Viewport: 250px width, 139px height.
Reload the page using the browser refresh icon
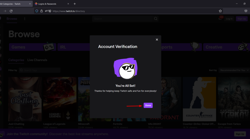tap(11, 11)
